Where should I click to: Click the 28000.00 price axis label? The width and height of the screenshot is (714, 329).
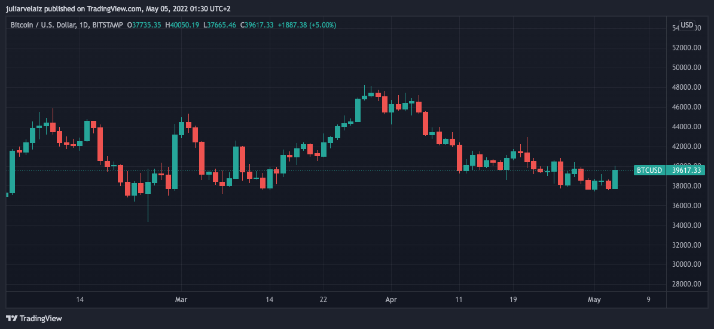click(x=686, y=284)
